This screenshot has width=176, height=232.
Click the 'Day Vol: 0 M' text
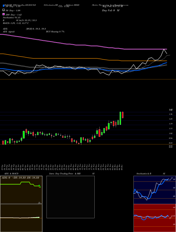(x=111, y=10)
